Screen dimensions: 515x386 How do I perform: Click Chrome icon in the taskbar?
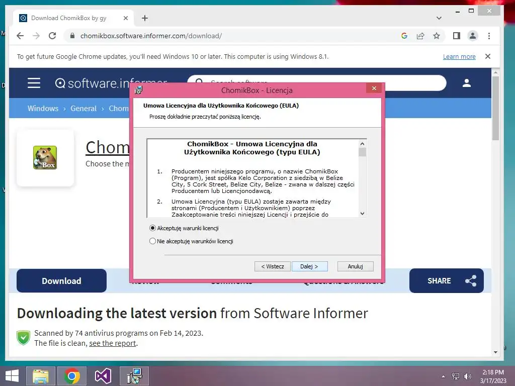[x=72, y=376]
